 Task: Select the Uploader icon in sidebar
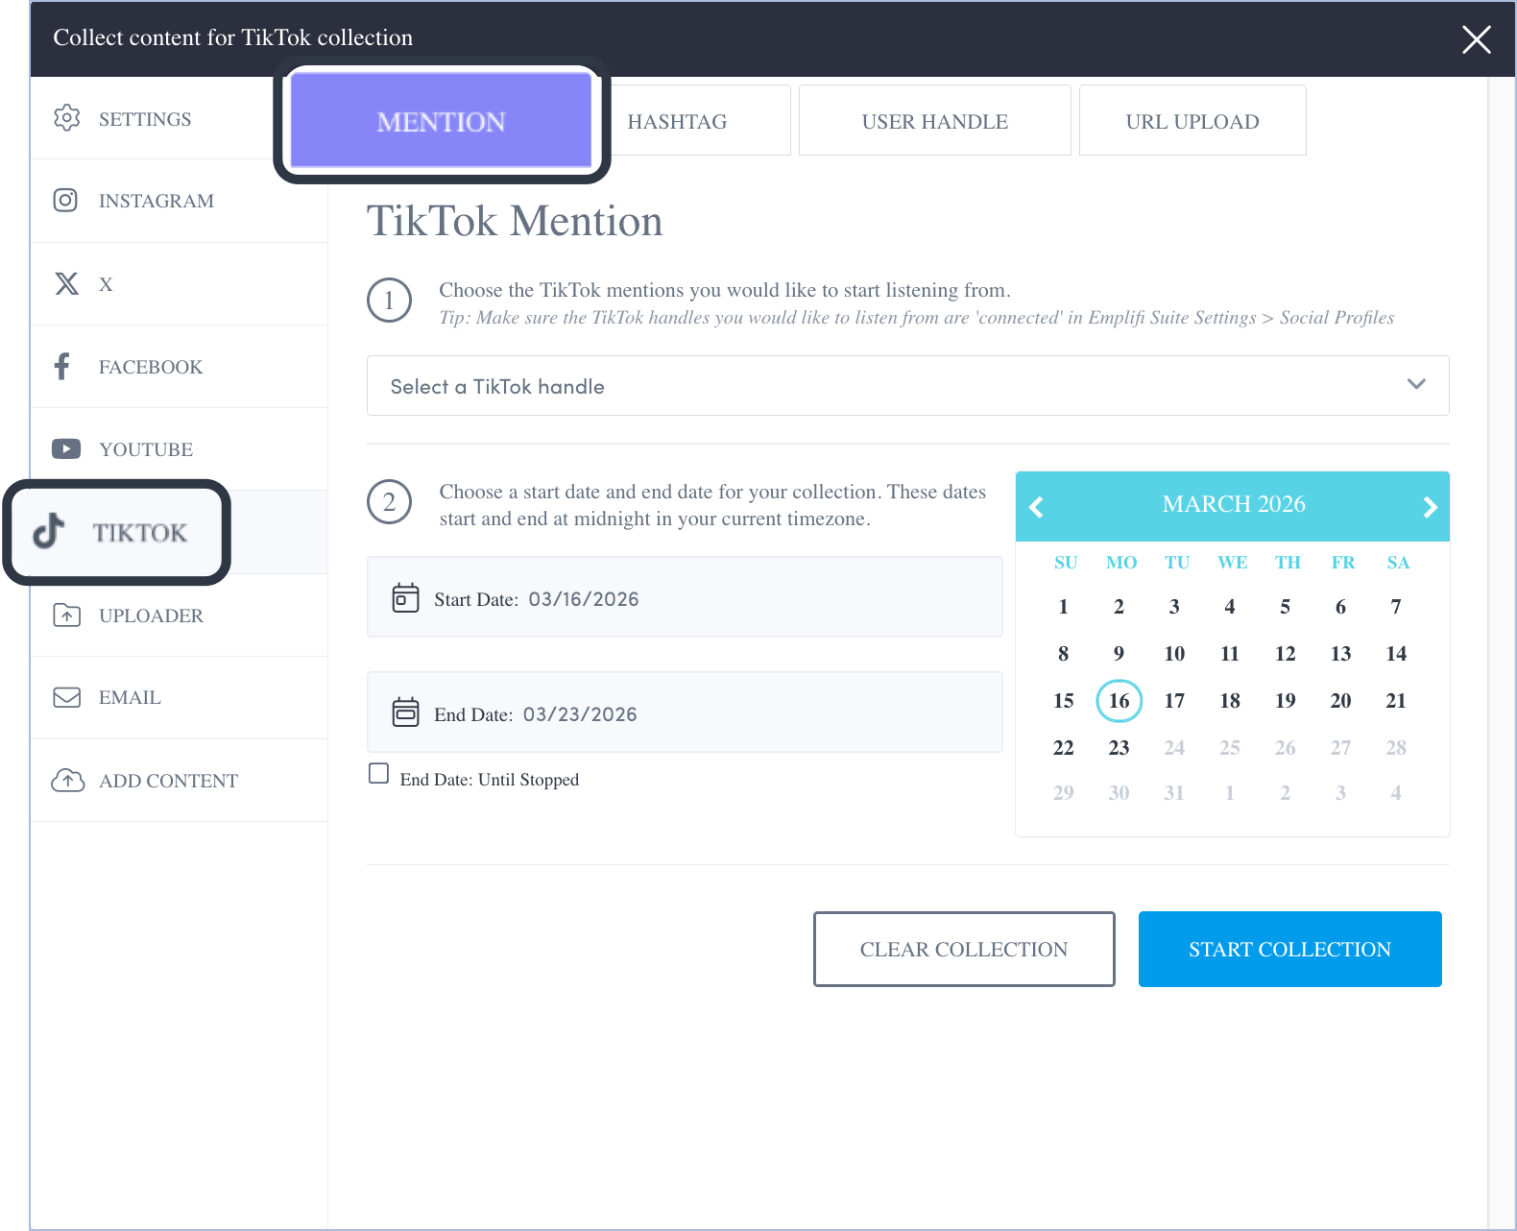click(66, 615)
